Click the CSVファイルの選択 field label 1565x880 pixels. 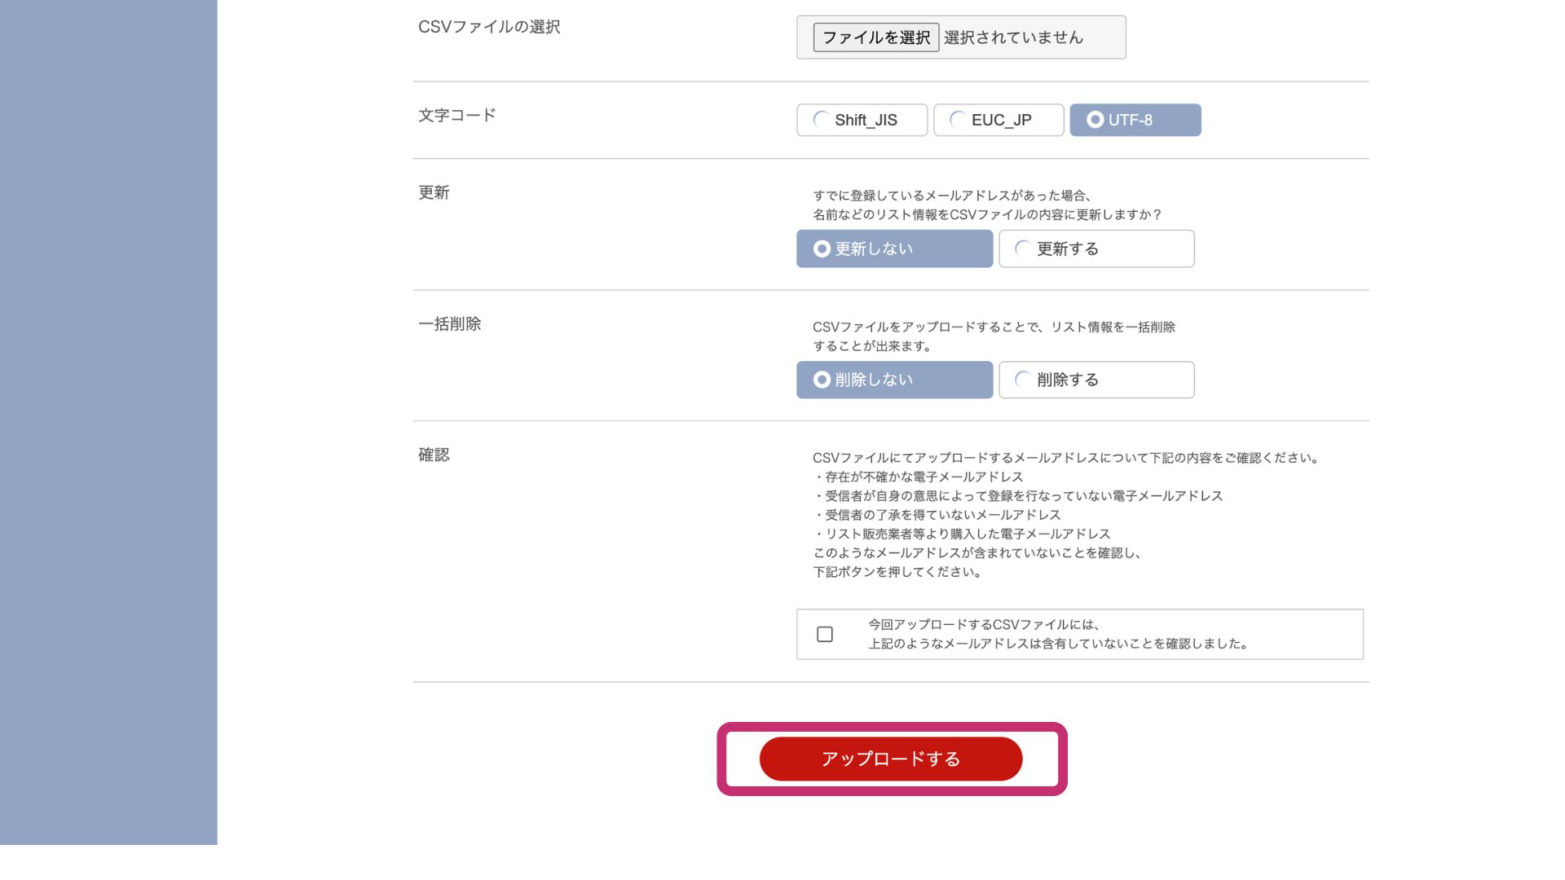tap(489, 27)
